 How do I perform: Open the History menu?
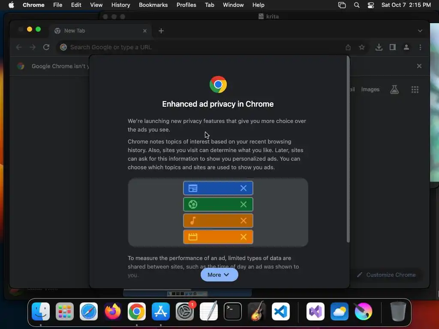(x=120, y=5)
